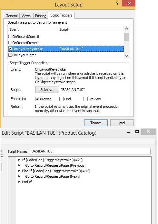Click the drag handle beside Go to Record Next
Screen dimensions: 158x224
coord(19,176)
